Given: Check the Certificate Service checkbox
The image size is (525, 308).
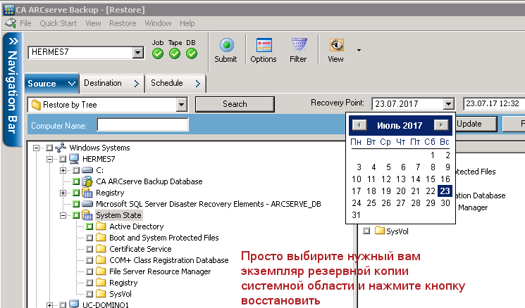Looking at the screenshot, I should pyautogui.click(x=89, y=249).
